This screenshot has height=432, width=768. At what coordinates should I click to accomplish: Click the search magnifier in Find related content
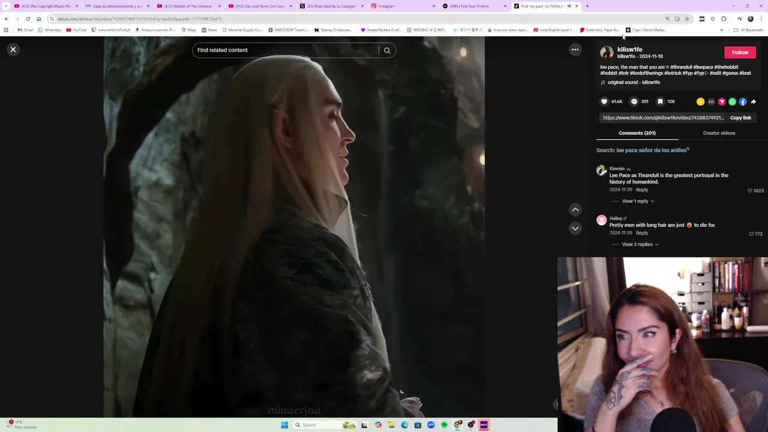[387, 50]
